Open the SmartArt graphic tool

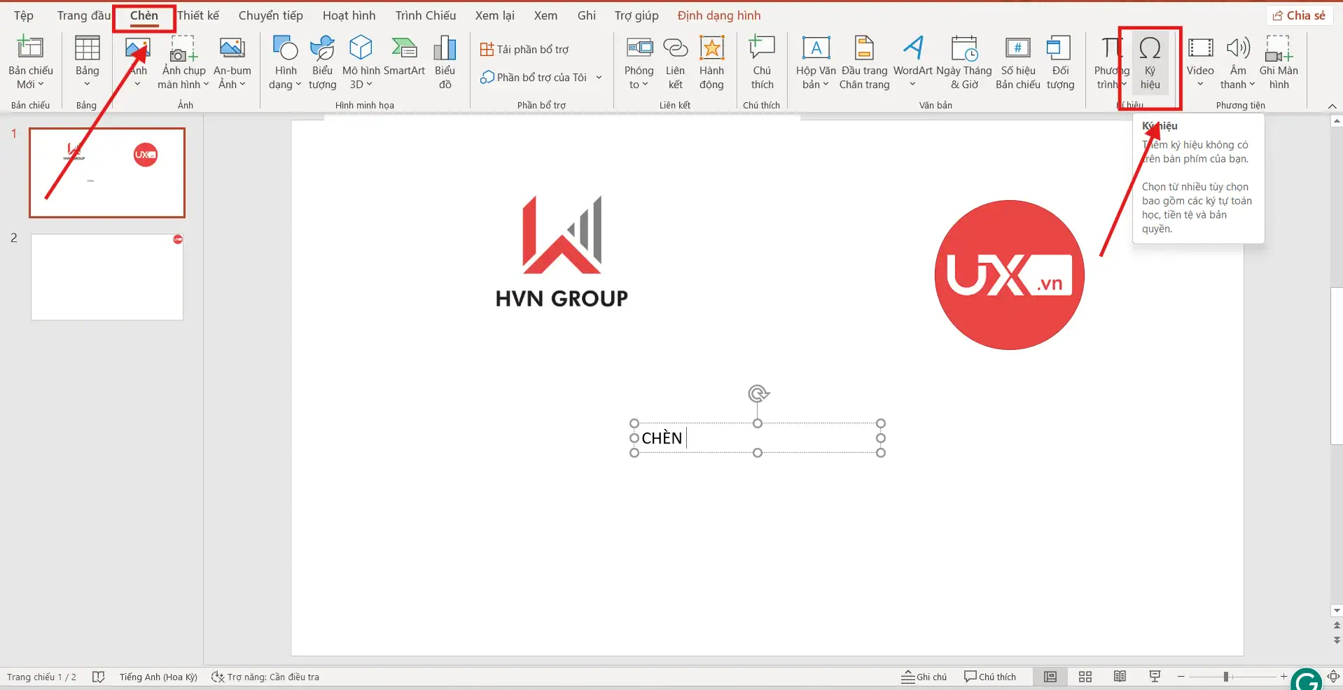(404, 62)
